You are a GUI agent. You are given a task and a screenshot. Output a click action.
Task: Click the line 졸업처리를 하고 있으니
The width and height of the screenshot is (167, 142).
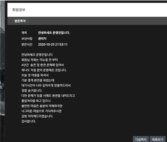point(36,101)
